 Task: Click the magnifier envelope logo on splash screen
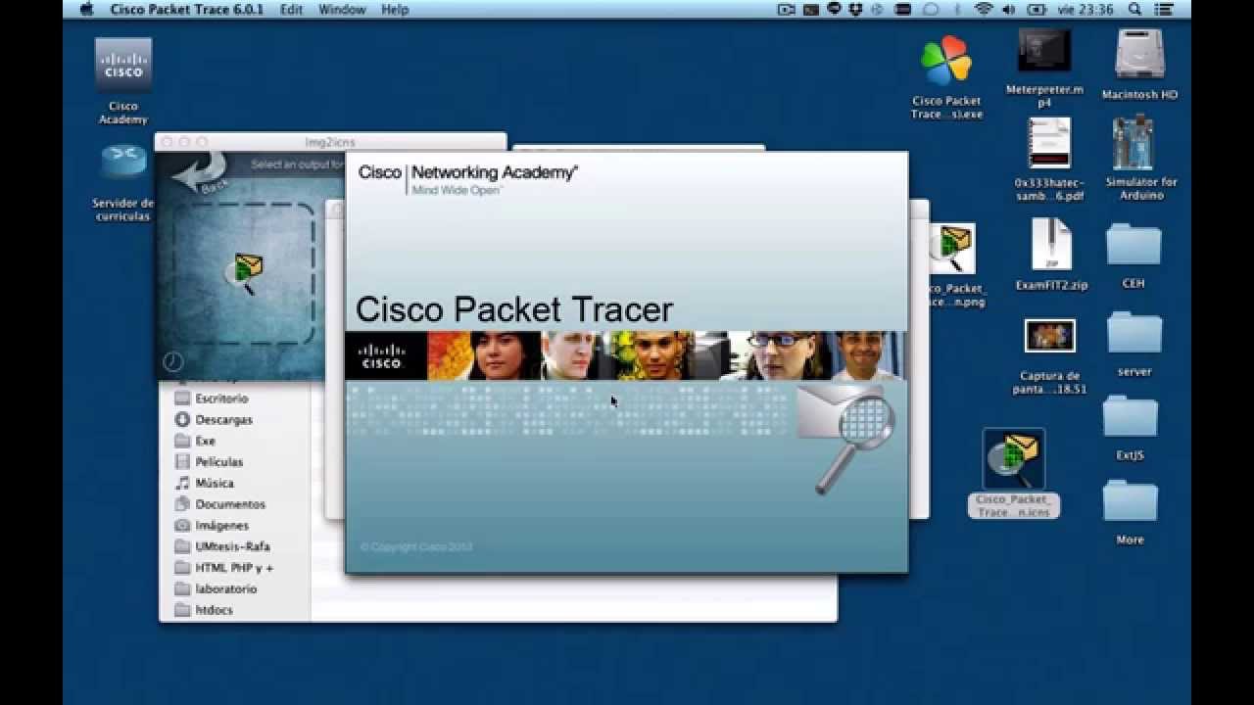click(x=846, y=439)
